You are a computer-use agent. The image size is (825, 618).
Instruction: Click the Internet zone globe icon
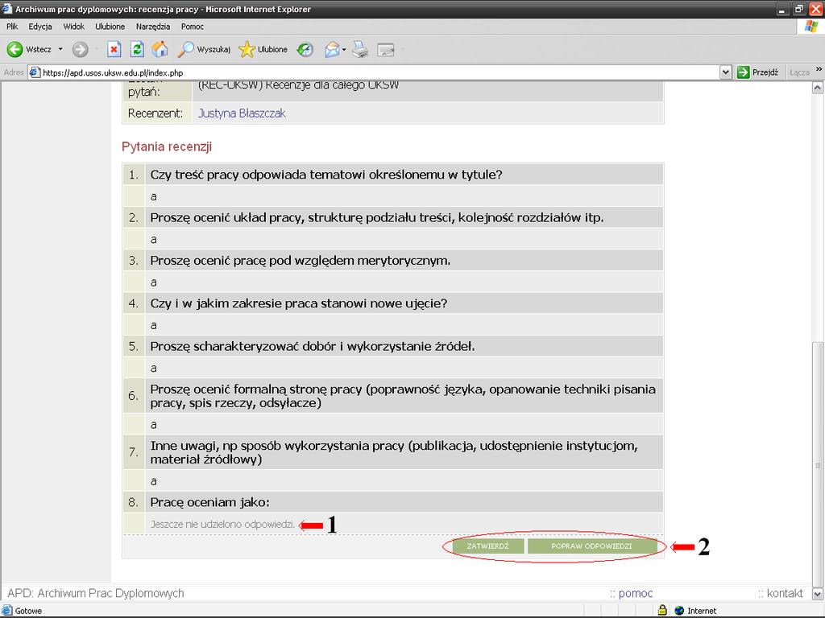tap(679, 611)
